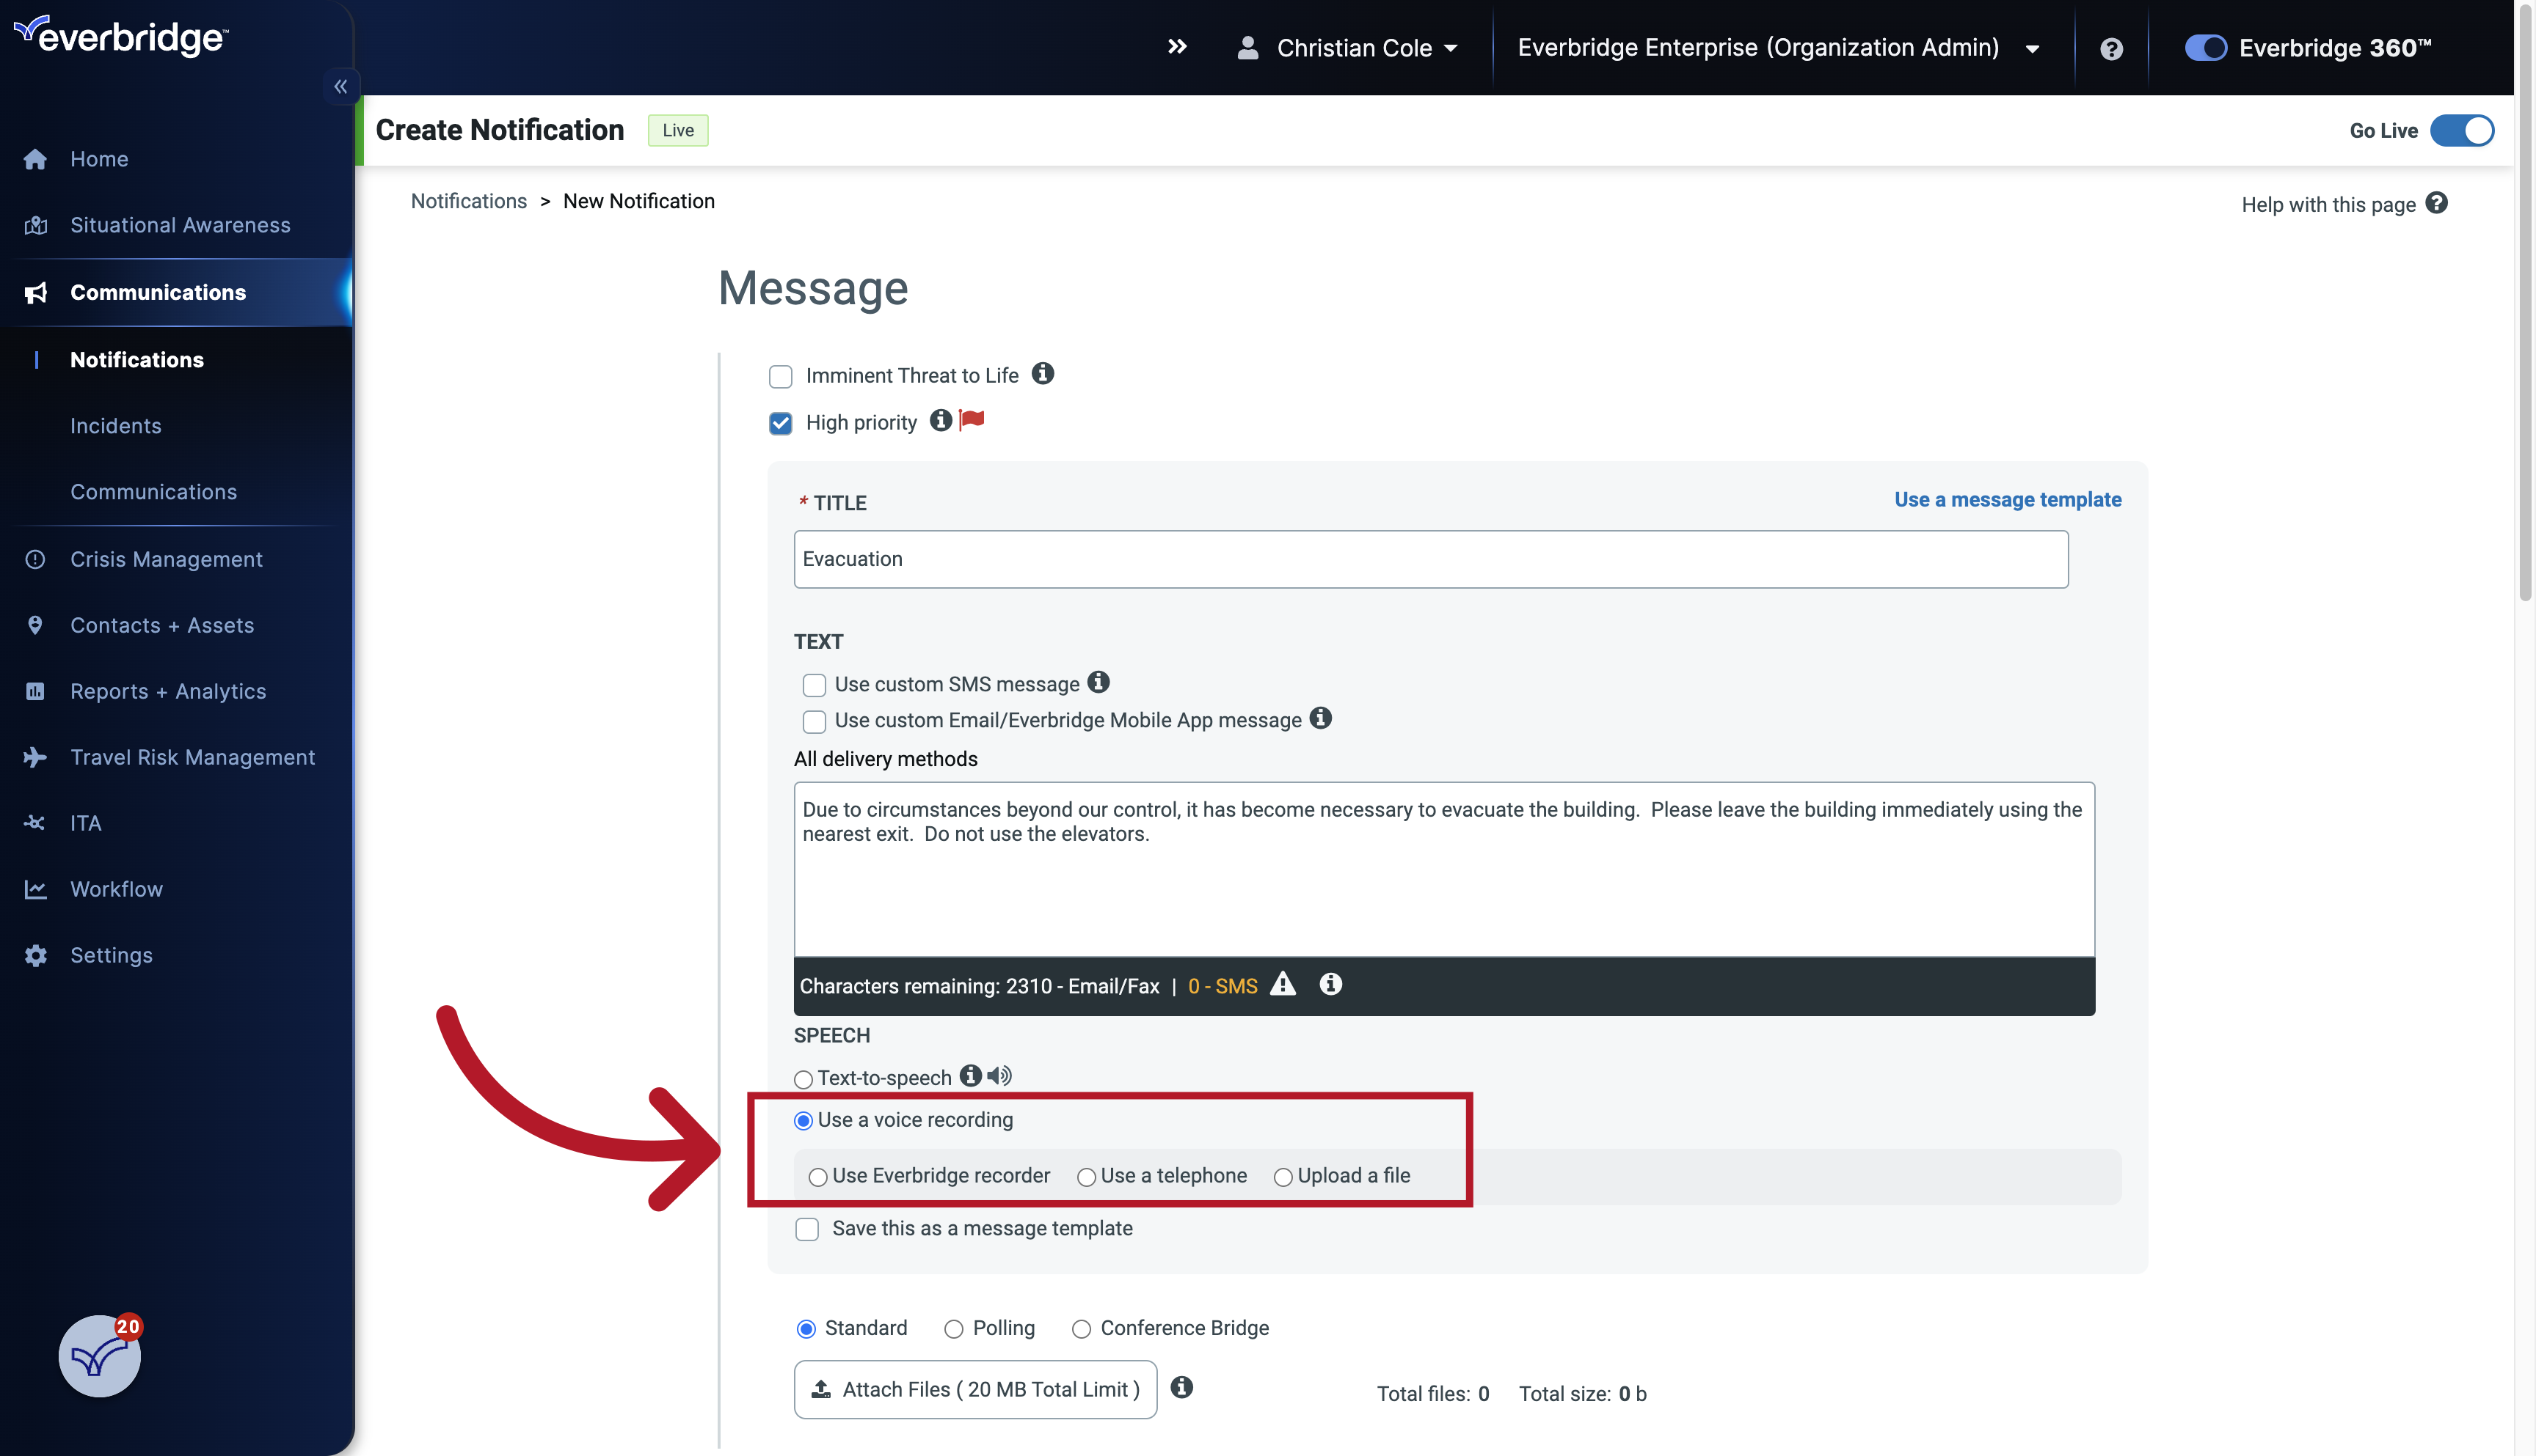
Task: Collapse the left sidebar with the chevron
Action: 340,86
